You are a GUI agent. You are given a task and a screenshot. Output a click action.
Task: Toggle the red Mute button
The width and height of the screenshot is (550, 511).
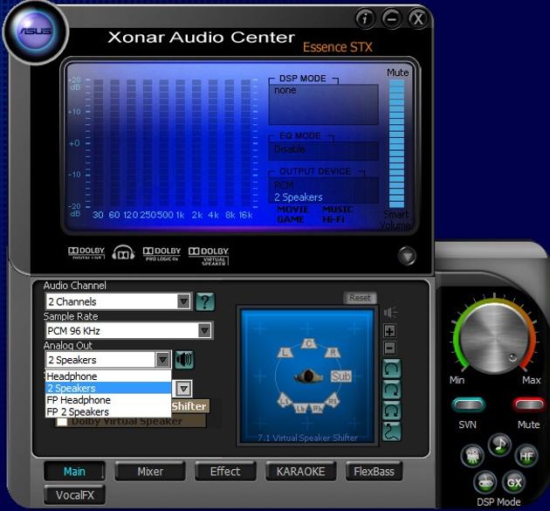pos(528,404)
